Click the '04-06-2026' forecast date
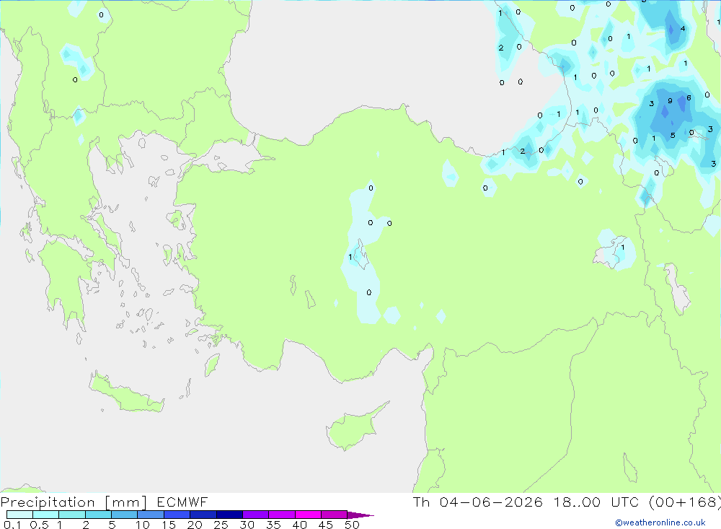 [x=491, y=502]
